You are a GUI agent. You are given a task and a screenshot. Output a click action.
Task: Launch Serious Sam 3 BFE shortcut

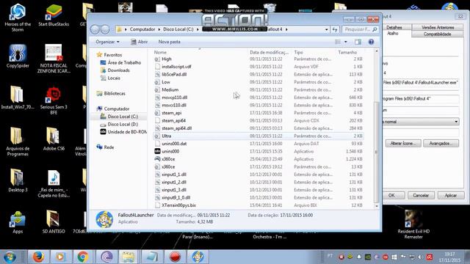click(54, 100)
